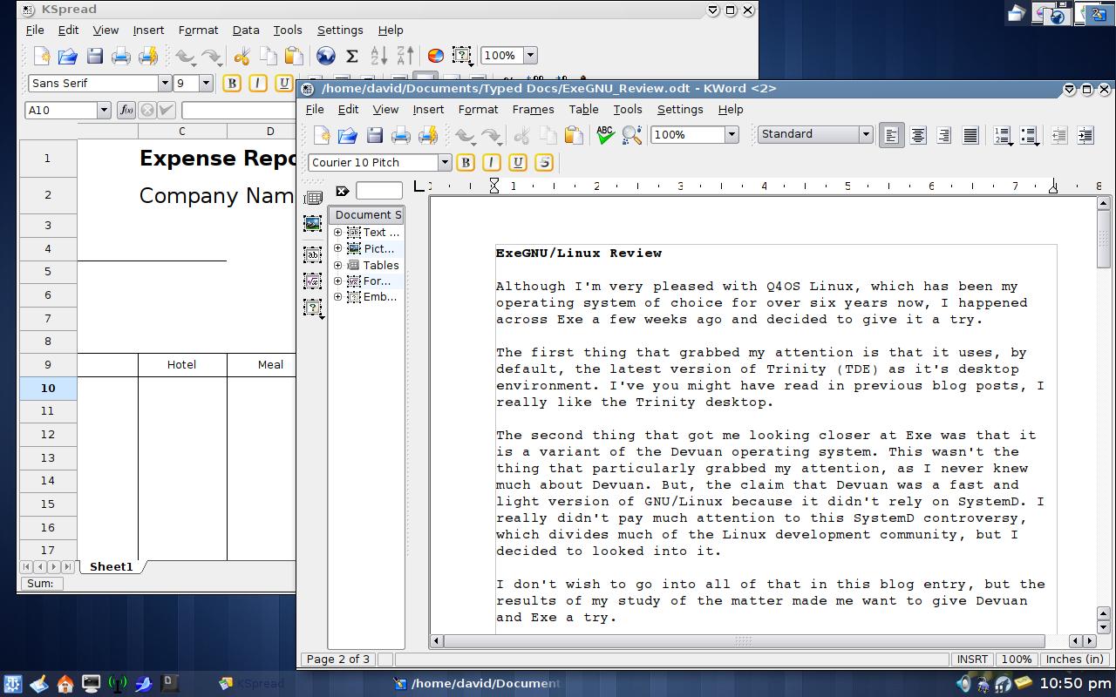Decrease paragraph indent in KWord
The width and height of the screenshot is (1116, 697).
pos(1059,135)
